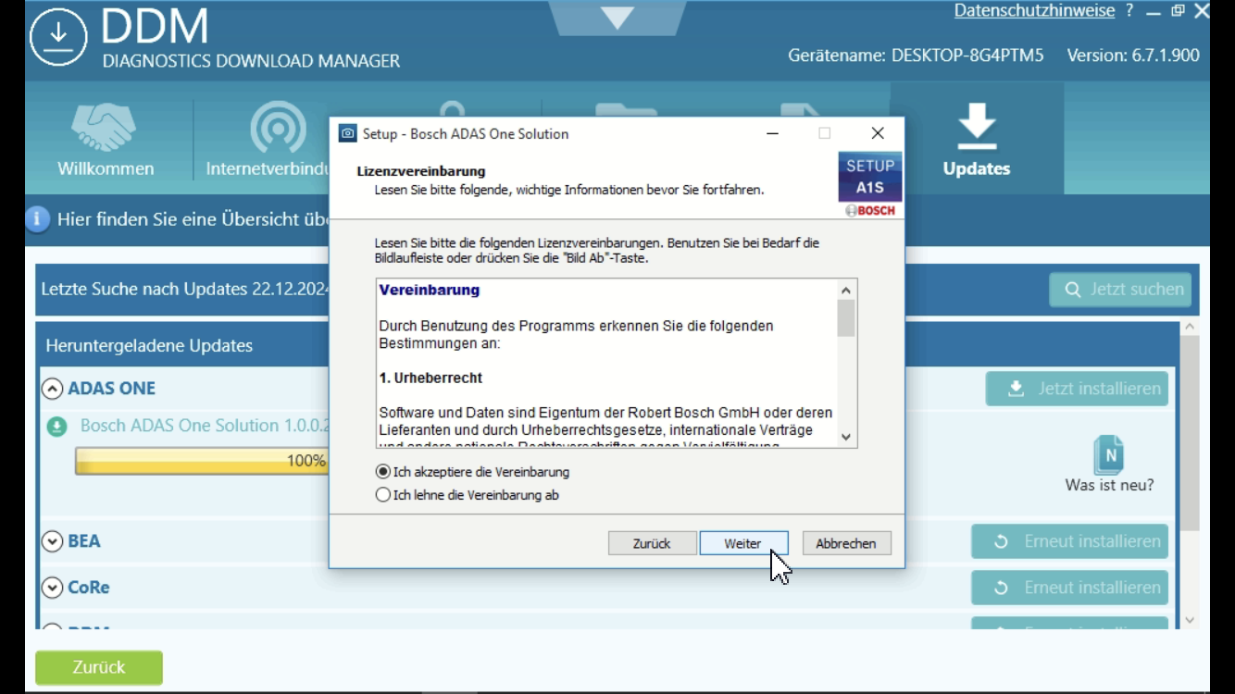
Task: Click the Updates download arrow icon
Action: click(x=976, y=126)
